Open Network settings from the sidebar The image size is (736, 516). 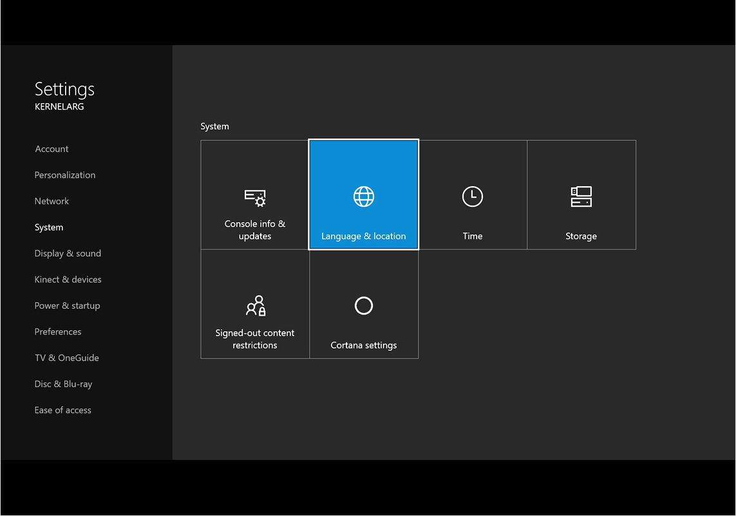[52, 201]
